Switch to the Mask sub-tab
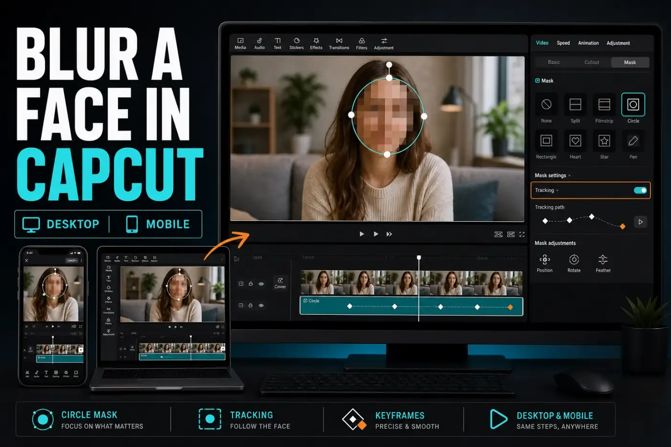 tap(630, 62)
